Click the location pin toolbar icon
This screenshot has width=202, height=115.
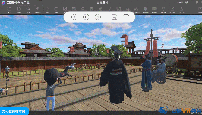(x=110, y=9)
